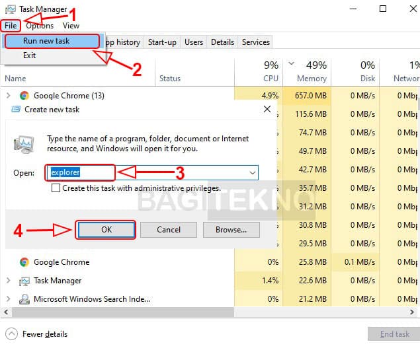
Task: Click the sort arrow above Memory column
Action: (x=291, y=63)
